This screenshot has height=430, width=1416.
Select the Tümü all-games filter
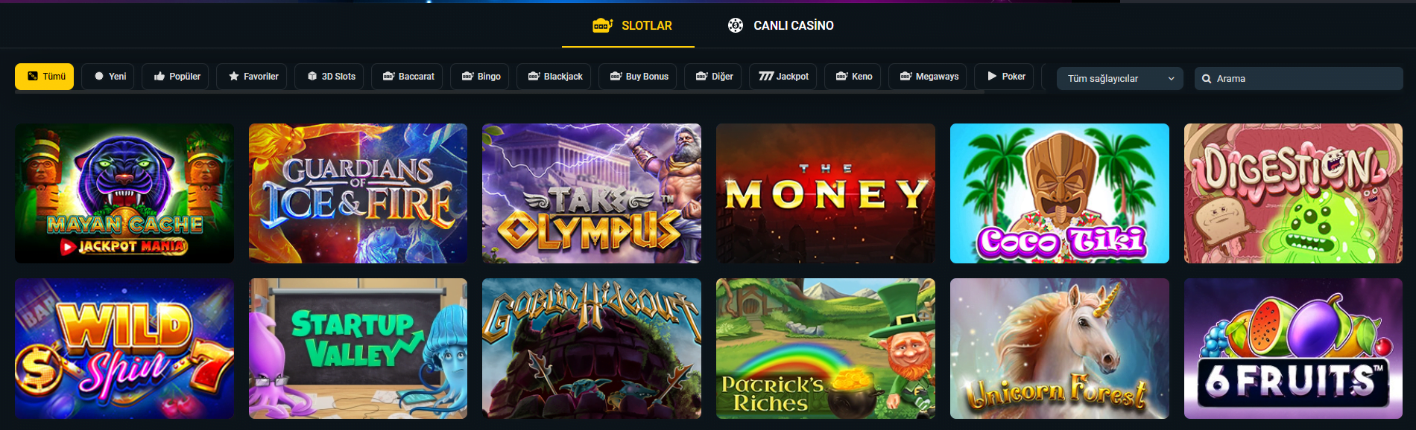point(44,76)
